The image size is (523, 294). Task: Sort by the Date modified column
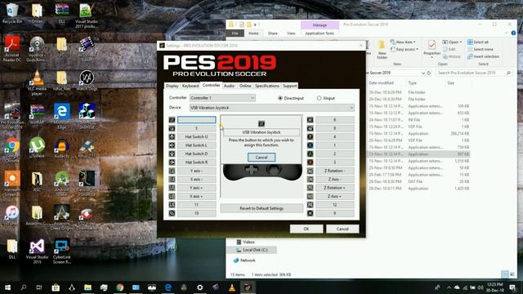coord(382,83)
